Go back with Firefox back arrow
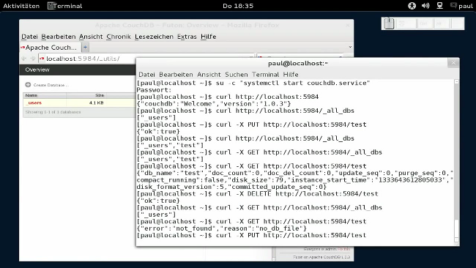 (24, 59)
